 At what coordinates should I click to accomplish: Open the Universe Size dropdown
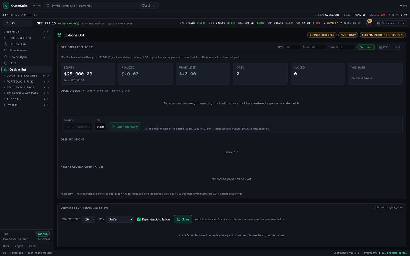(x=88, y=219)
